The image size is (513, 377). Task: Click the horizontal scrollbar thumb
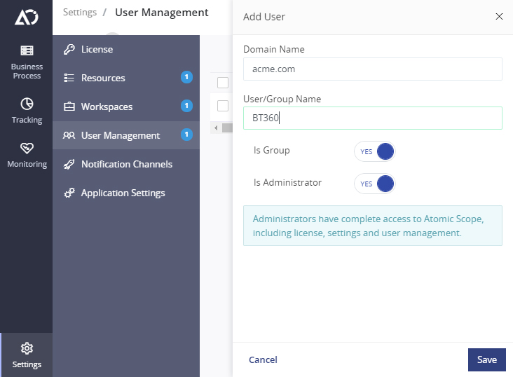click(x=227, y=128)
